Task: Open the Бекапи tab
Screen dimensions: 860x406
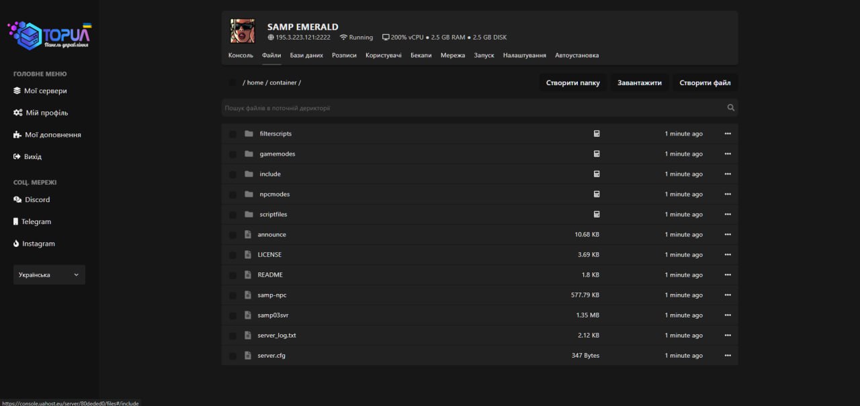Action: point(421,56)
